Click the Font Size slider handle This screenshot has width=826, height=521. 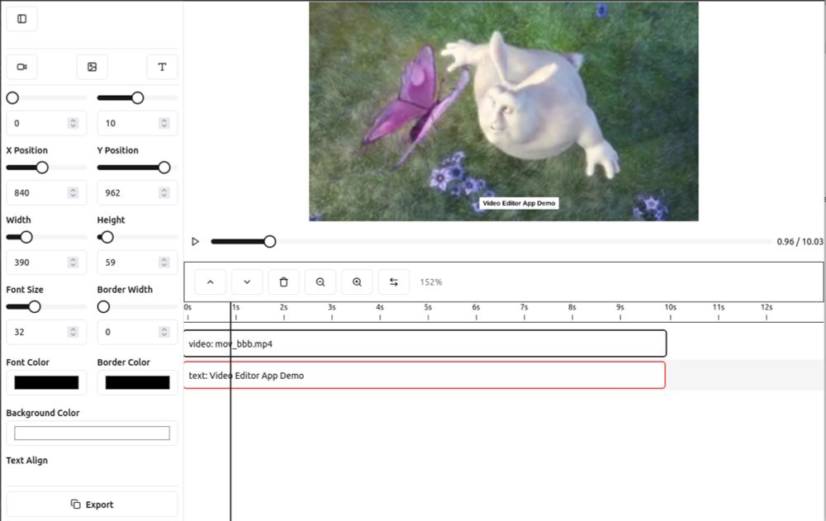(35, 306)
